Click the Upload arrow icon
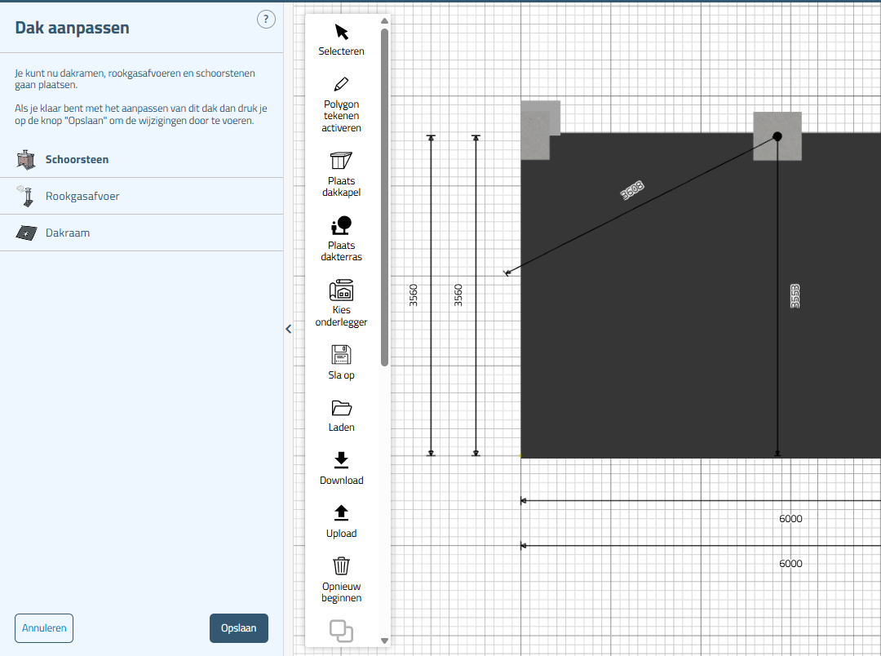The width and height of the screenshot is (881, 656). [x=341, y=513]
